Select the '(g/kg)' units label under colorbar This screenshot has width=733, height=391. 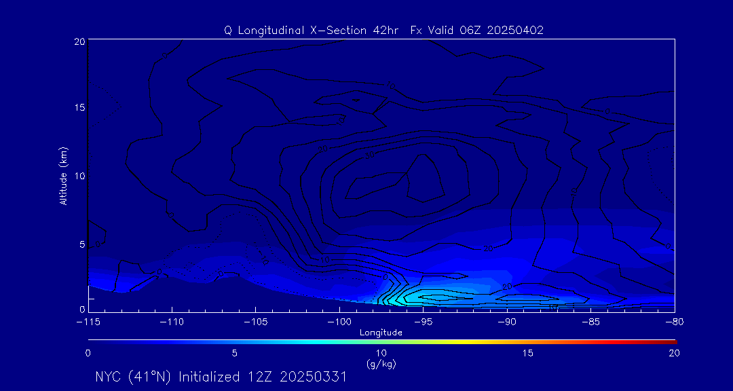(x=381, y=363)
